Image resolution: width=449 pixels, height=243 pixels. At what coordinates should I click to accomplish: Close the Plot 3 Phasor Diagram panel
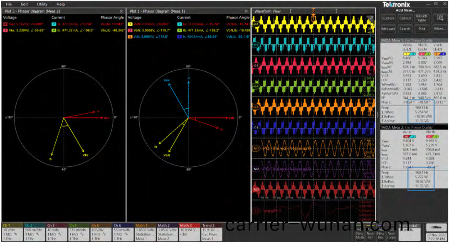click(x=121, y=11)
